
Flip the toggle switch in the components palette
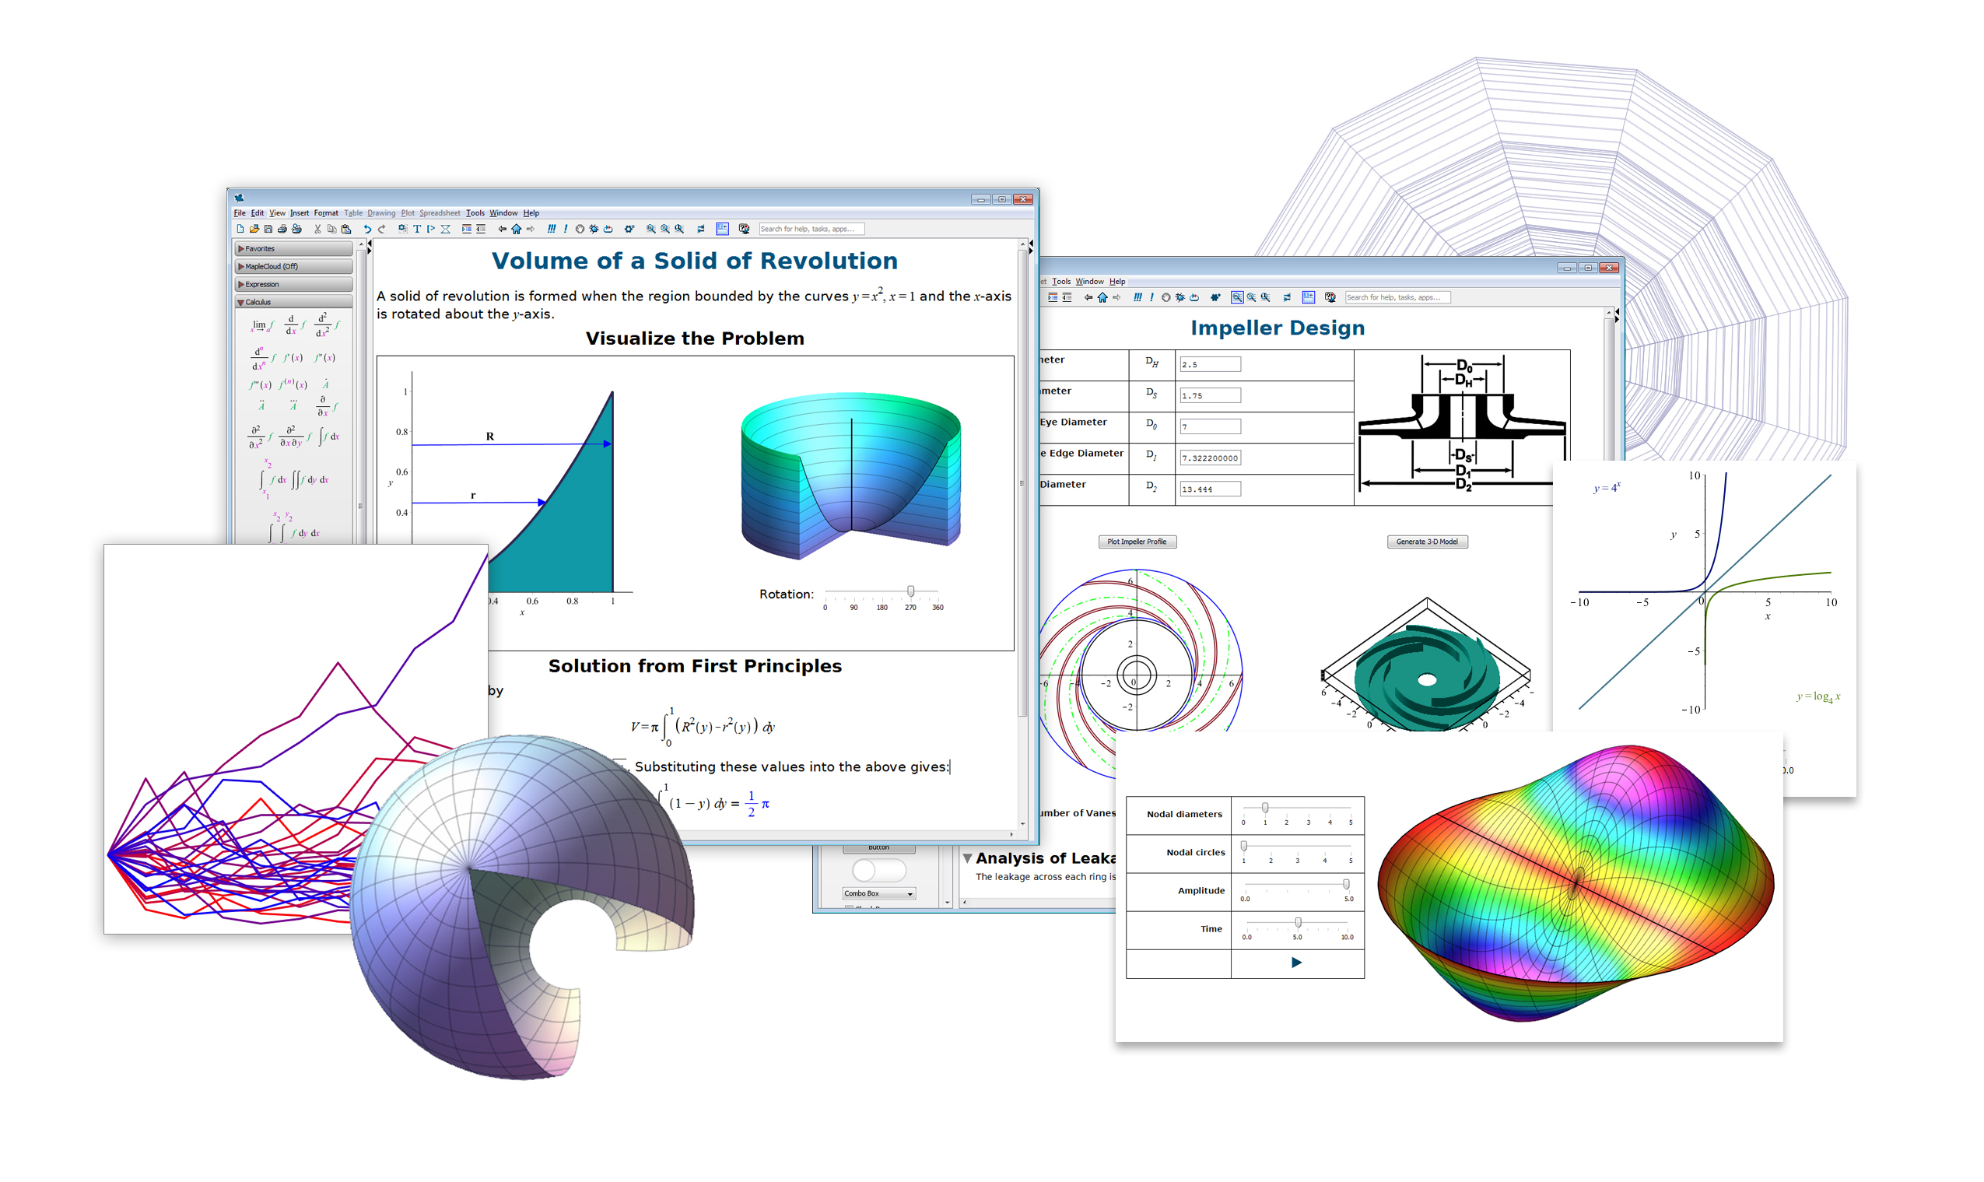pyautogui.click(x=879, y=870)
